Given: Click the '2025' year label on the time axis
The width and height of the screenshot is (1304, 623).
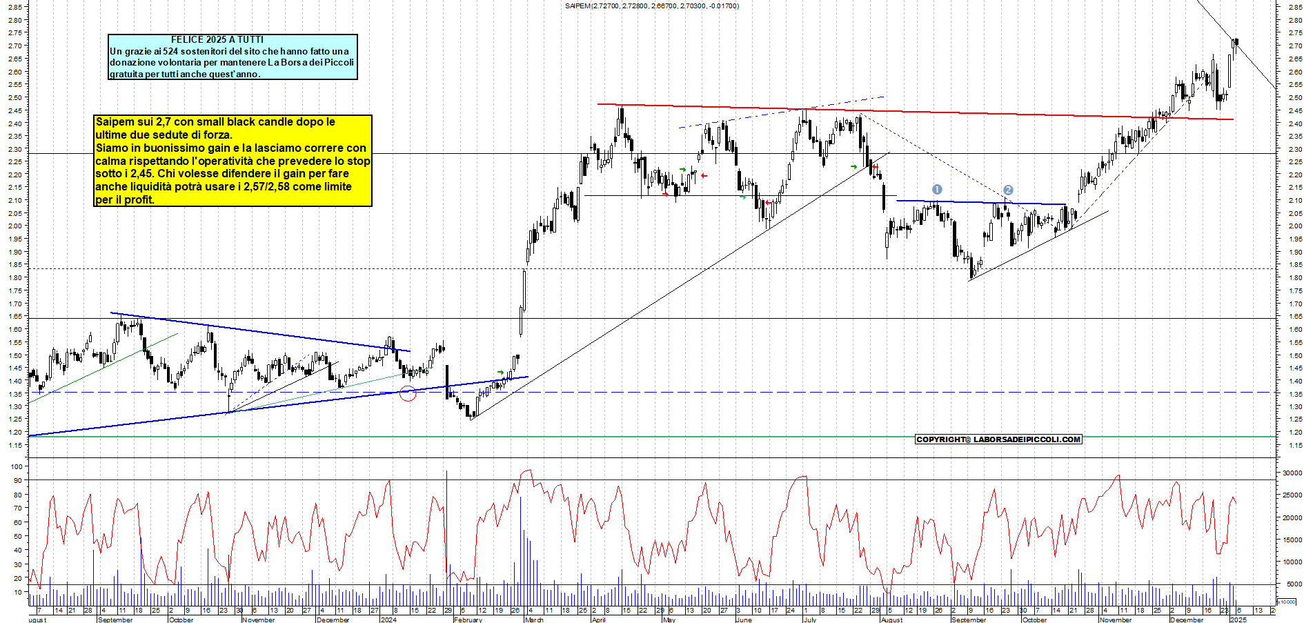Looking at the screenshot, I should [1238, 620].
